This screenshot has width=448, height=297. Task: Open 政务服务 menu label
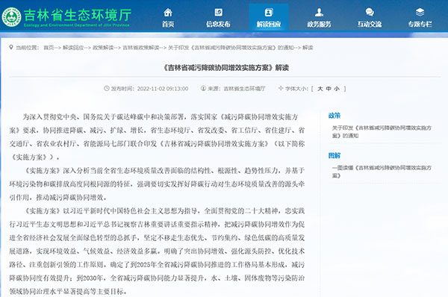[x=319, y=25]
